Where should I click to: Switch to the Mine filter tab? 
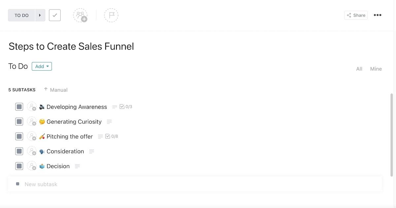coord(376,69)
